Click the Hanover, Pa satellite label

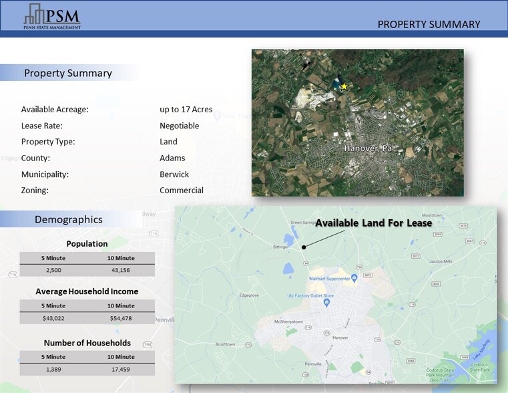coord(368,148)
